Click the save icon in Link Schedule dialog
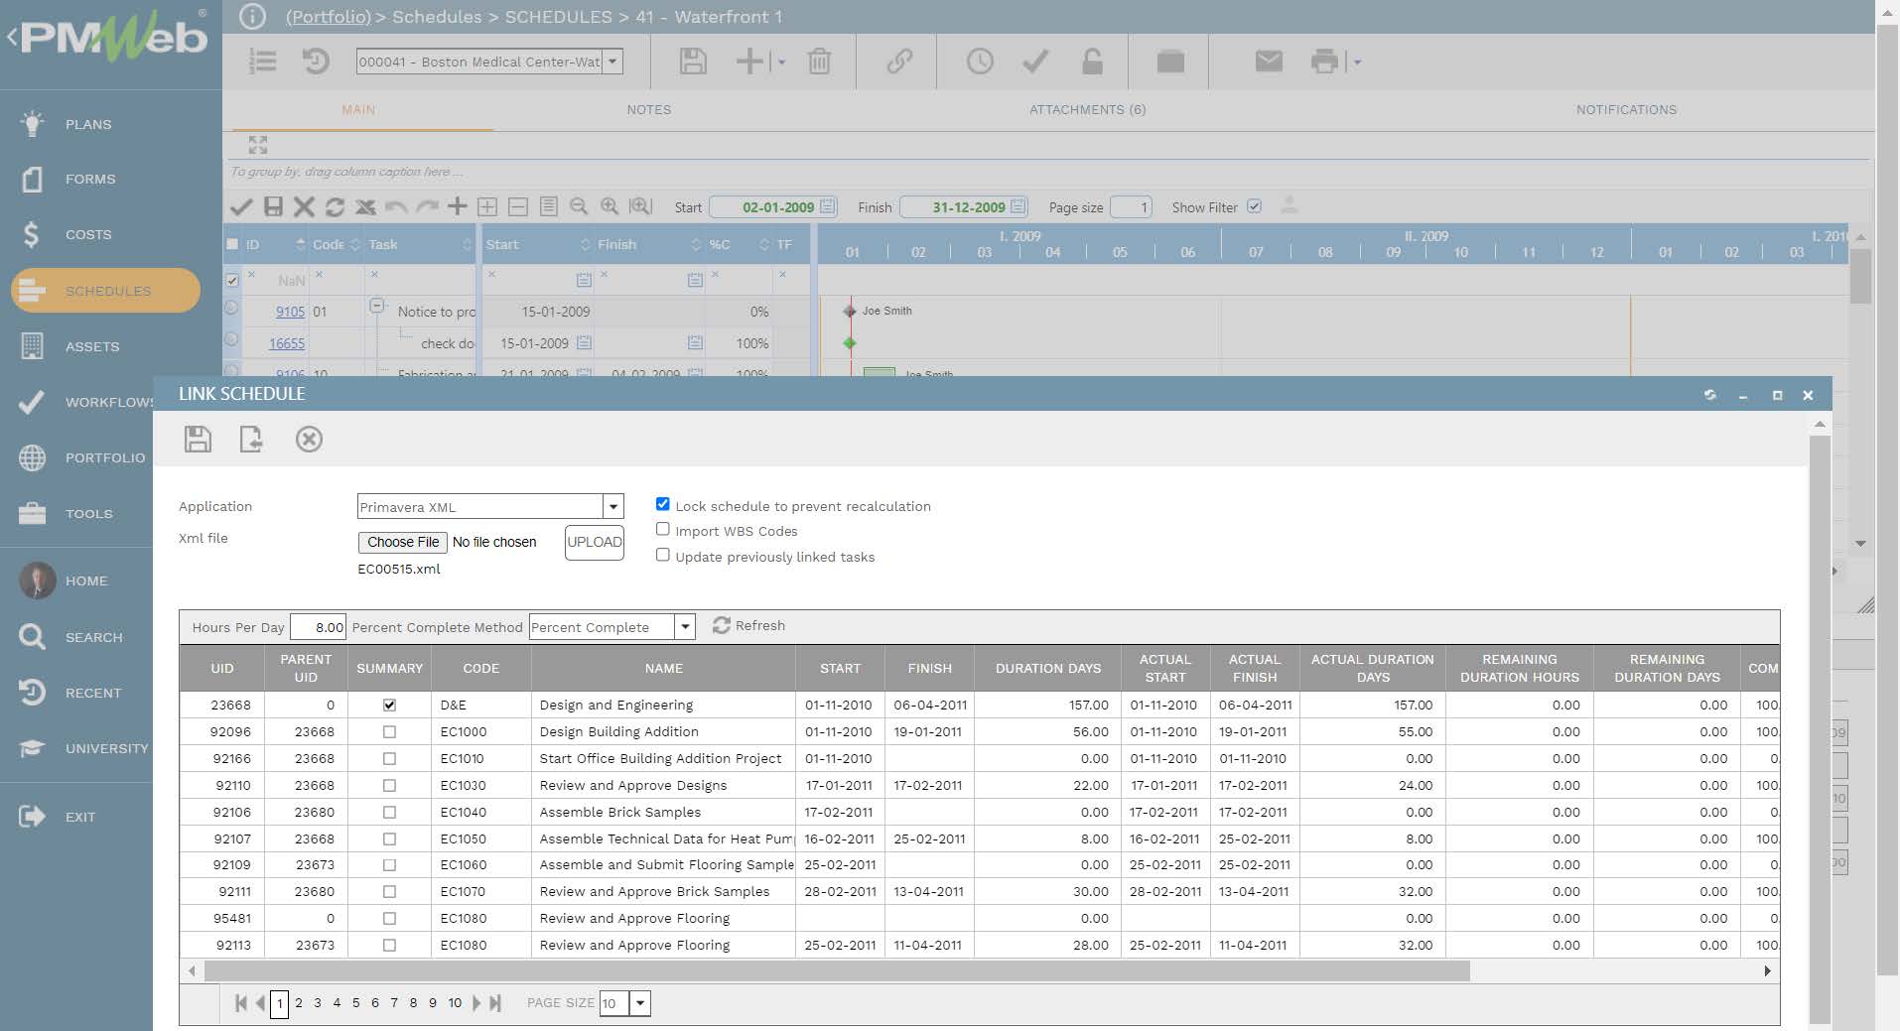The width and height of the screenshot is (1900, 1031). pos(198,439)
